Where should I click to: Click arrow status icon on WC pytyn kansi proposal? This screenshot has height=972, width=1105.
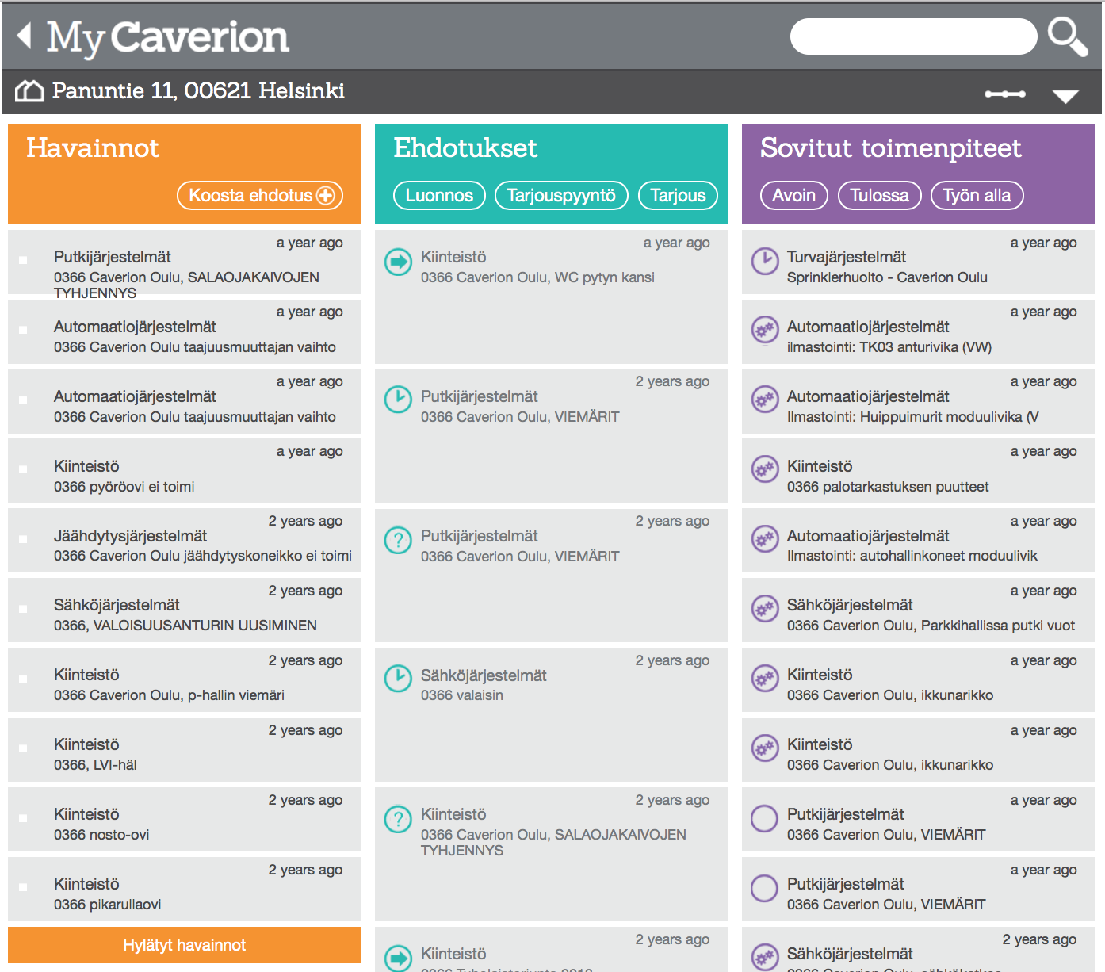(x=398, y=262)
